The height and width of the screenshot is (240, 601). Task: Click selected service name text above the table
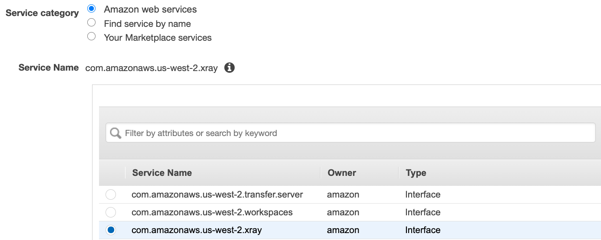[x=152, y=68]
